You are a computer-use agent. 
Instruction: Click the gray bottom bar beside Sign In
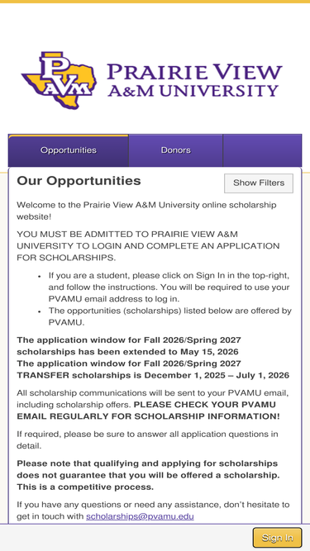tap(126, 538)
